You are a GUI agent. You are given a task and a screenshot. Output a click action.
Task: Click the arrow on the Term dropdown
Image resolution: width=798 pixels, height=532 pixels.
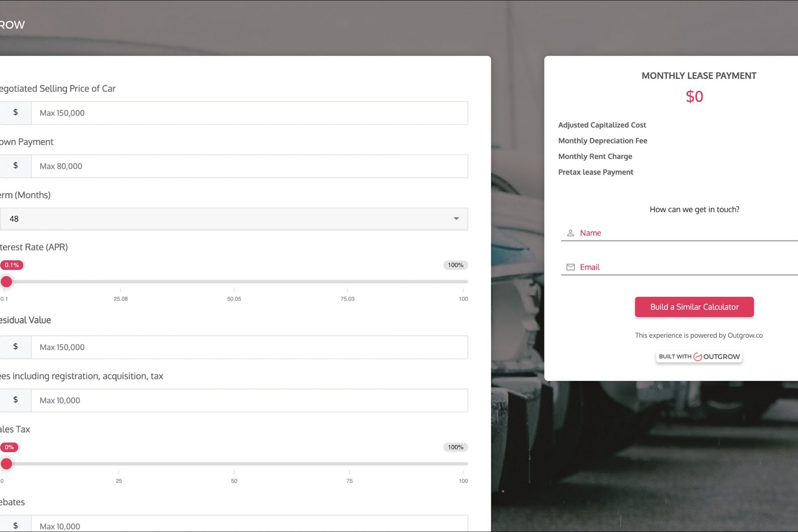pos(456,219)
